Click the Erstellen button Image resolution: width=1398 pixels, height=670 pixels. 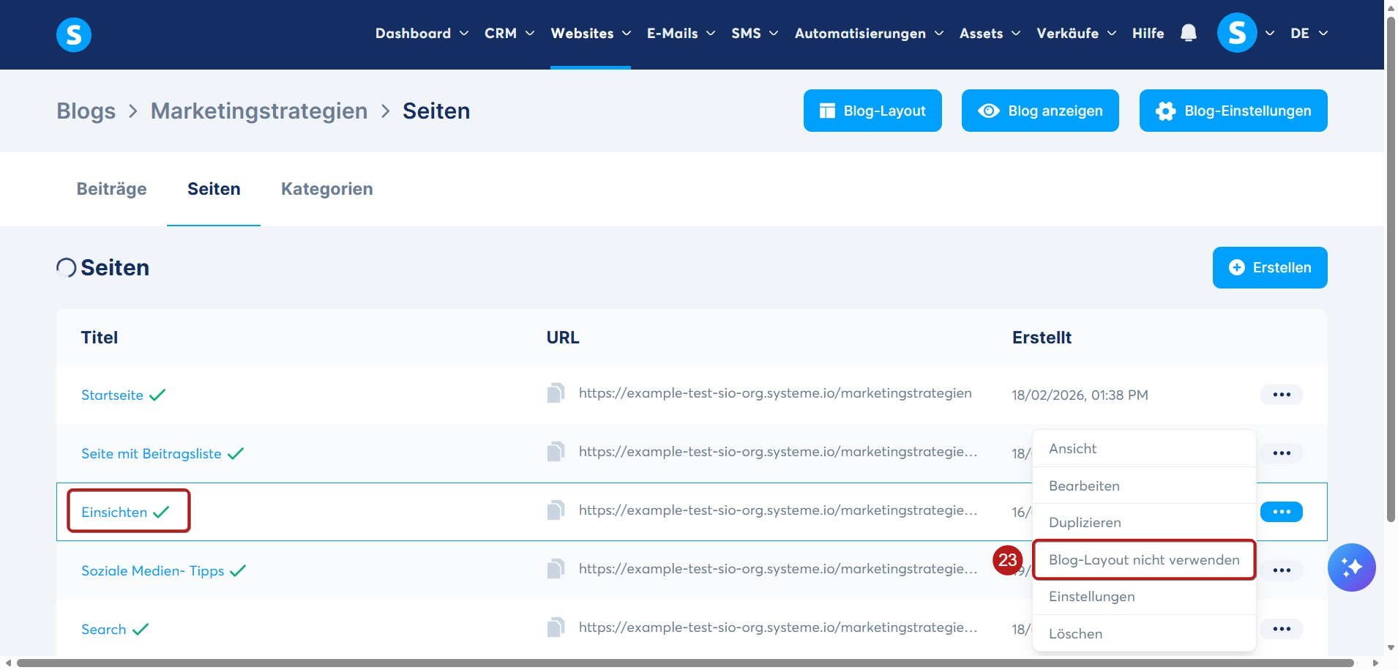coord(1270,267)
